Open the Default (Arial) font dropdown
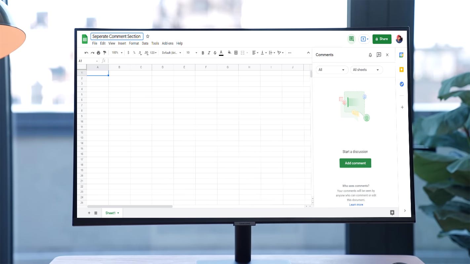 (x=172, y=53)
